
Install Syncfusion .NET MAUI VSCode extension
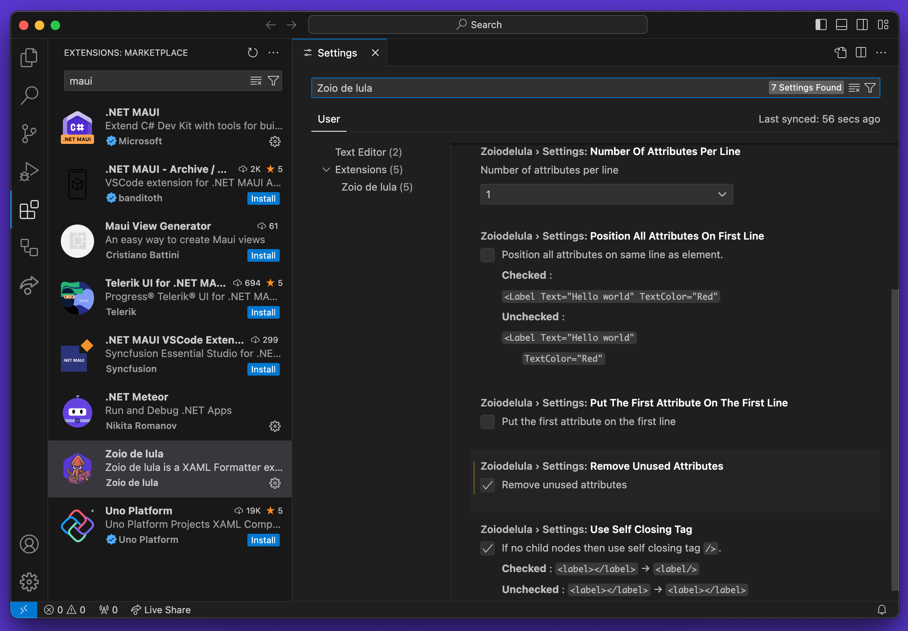click(263, 369)
